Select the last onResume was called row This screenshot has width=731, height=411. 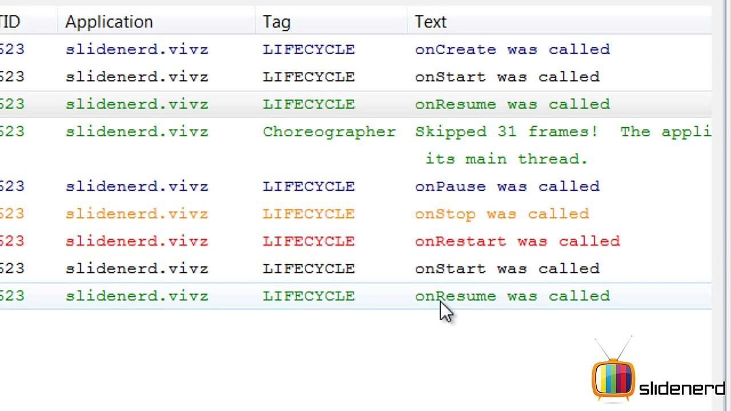click(356, 296)
